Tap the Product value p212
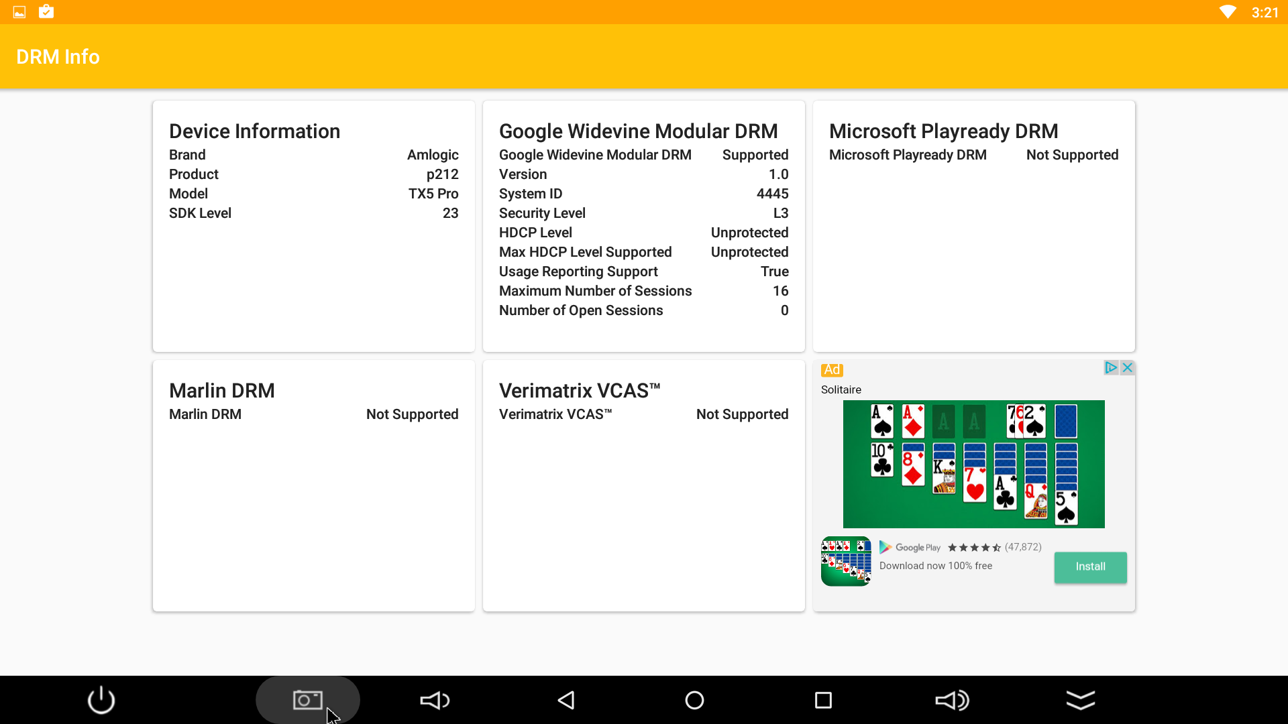Screen dimensions: 1288x724 [442, 174]
